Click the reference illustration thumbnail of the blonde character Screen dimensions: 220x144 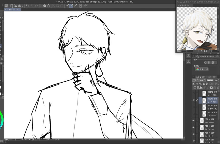pyautogui.click(x=197, y=29)
